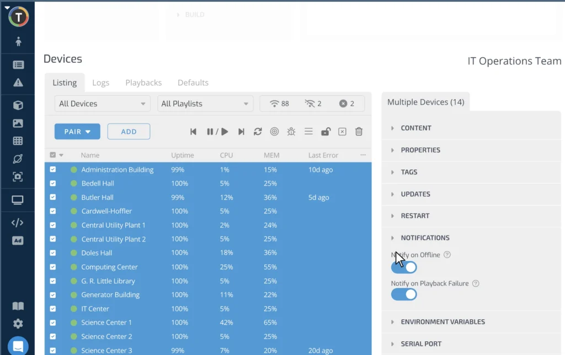Uncheck the IT Center checkbox
Viewport: 565px width, 355px height.
point(53,309)
